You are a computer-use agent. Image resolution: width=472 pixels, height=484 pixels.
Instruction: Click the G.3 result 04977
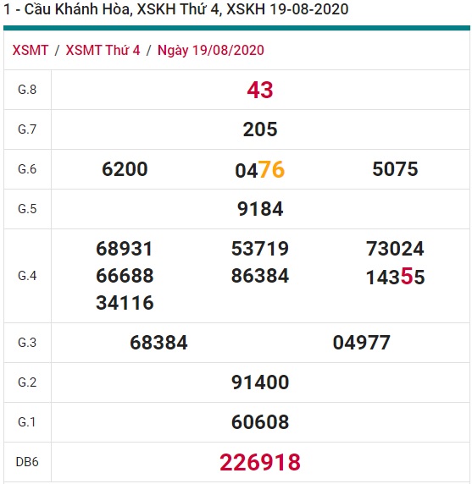point(361,343)
